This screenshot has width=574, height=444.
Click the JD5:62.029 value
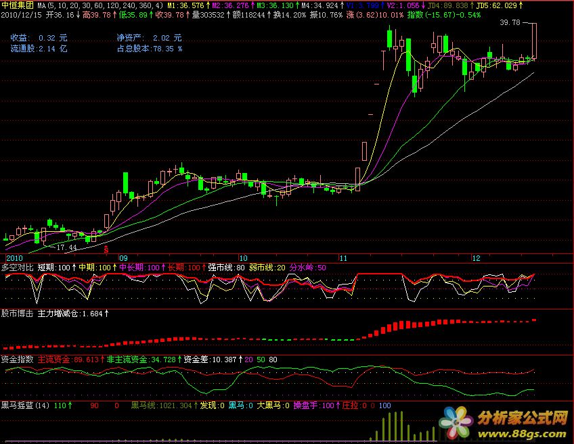[x=500, y=5]
